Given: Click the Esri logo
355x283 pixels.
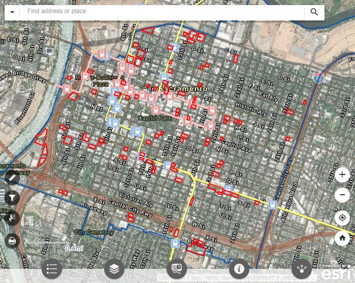Looking at the screenshot, I should (x=336, y=273).
